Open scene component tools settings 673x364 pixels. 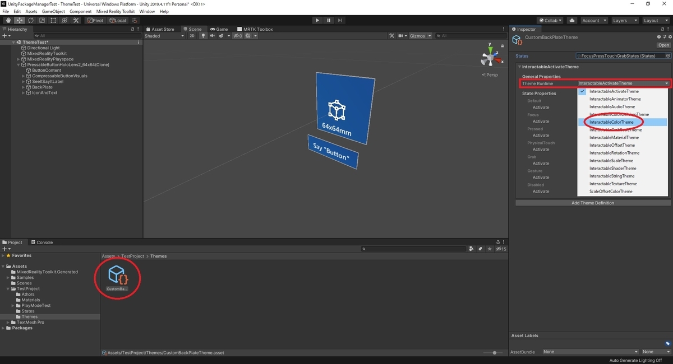(x=393, y=36)
